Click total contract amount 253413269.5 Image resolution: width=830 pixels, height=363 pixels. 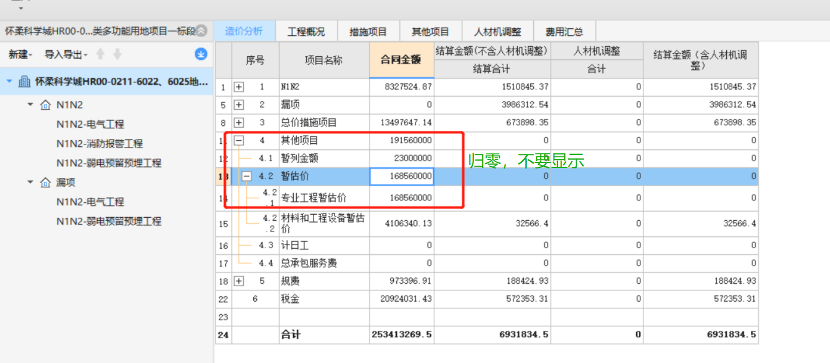click(401, 335)
